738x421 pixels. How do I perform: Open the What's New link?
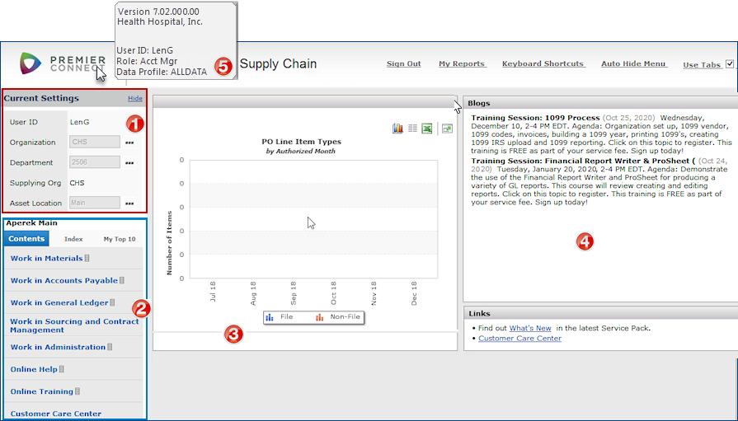click(530, 328)
